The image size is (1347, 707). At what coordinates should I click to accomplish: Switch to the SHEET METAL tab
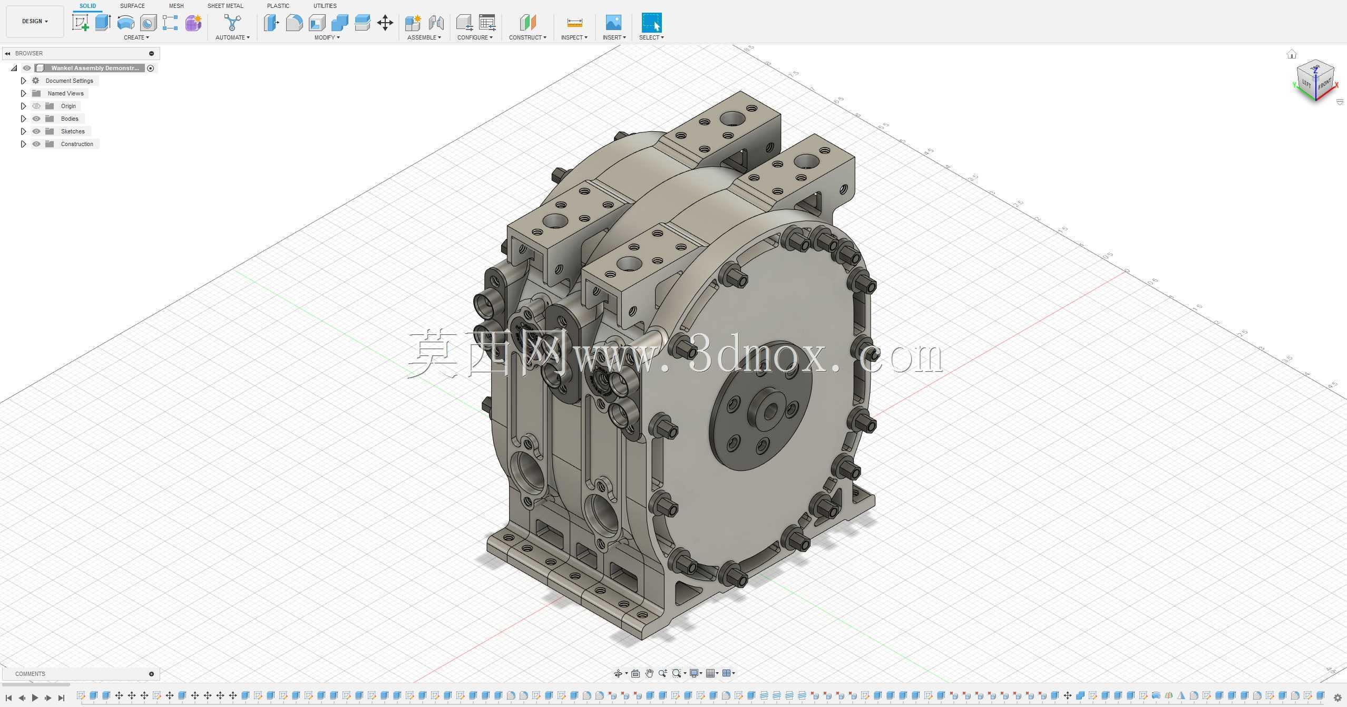pyautogui.click(x=225, y=6)
